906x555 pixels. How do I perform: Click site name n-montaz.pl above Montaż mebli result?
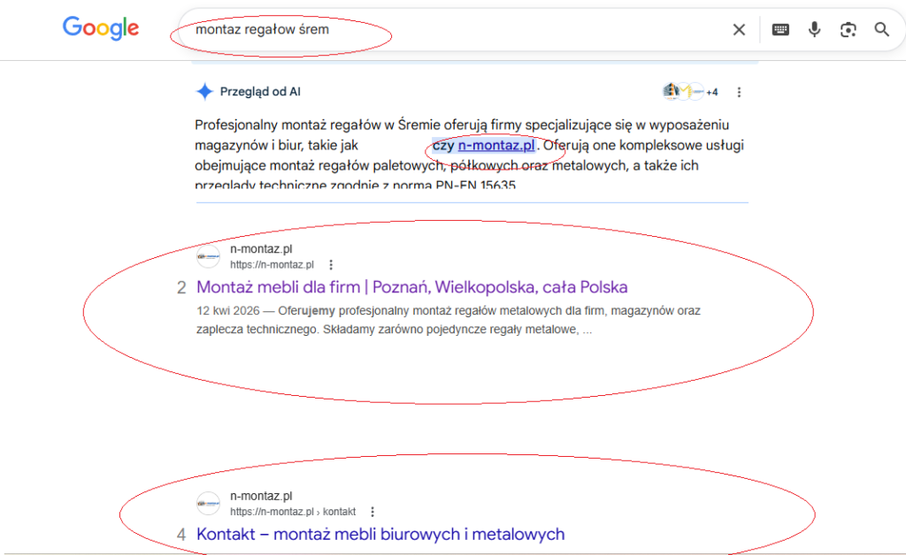point(261,248)
